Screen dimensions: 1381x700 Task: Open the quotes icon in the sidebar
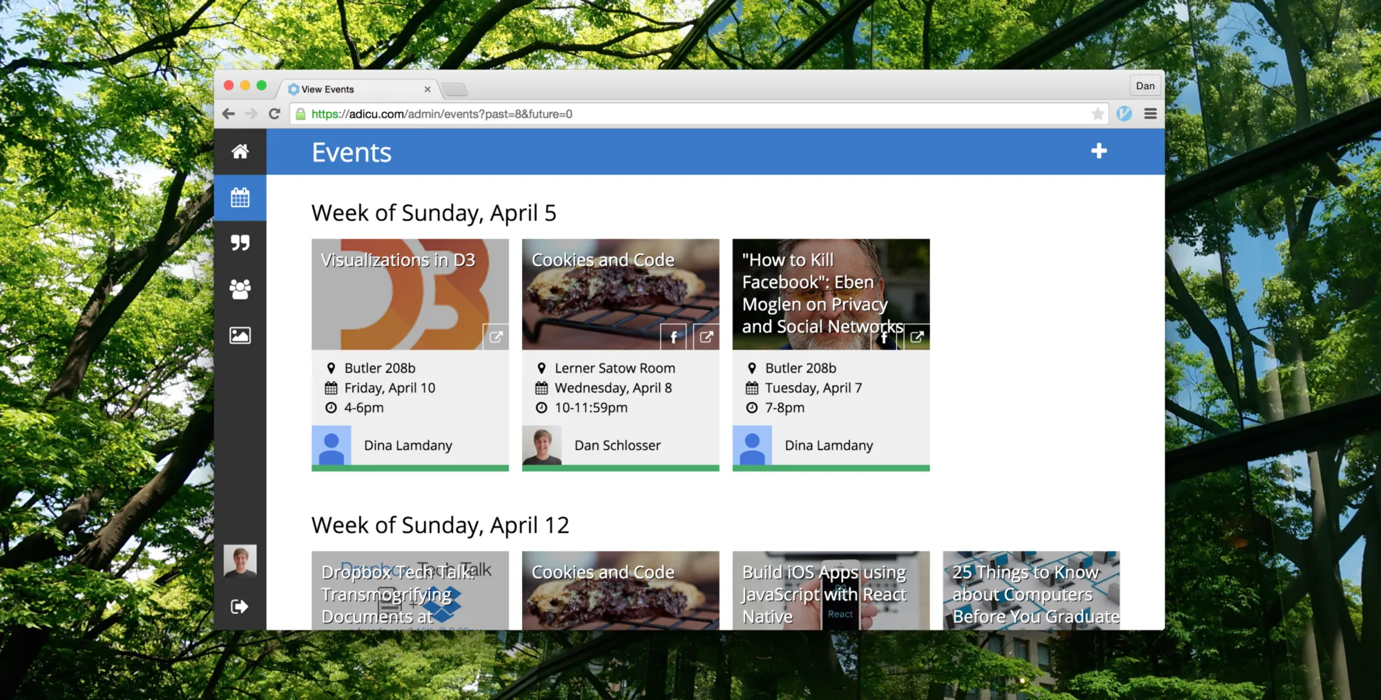240,243
